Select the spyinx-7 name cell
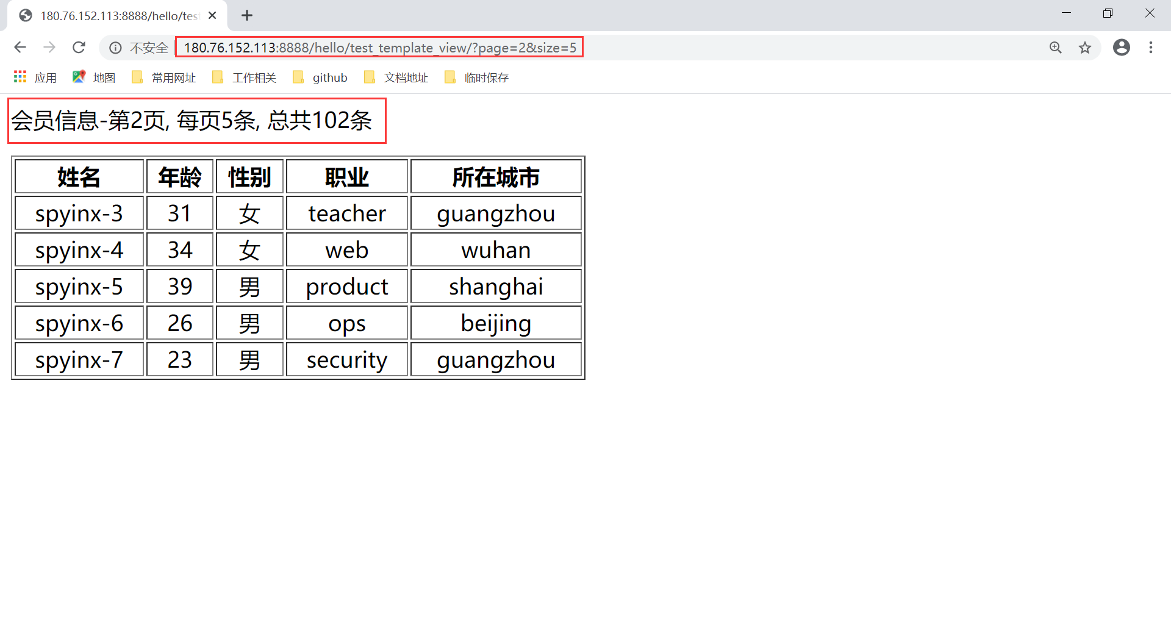Image resolution: width=1171 pixels, height=622 pixels. 79,360
